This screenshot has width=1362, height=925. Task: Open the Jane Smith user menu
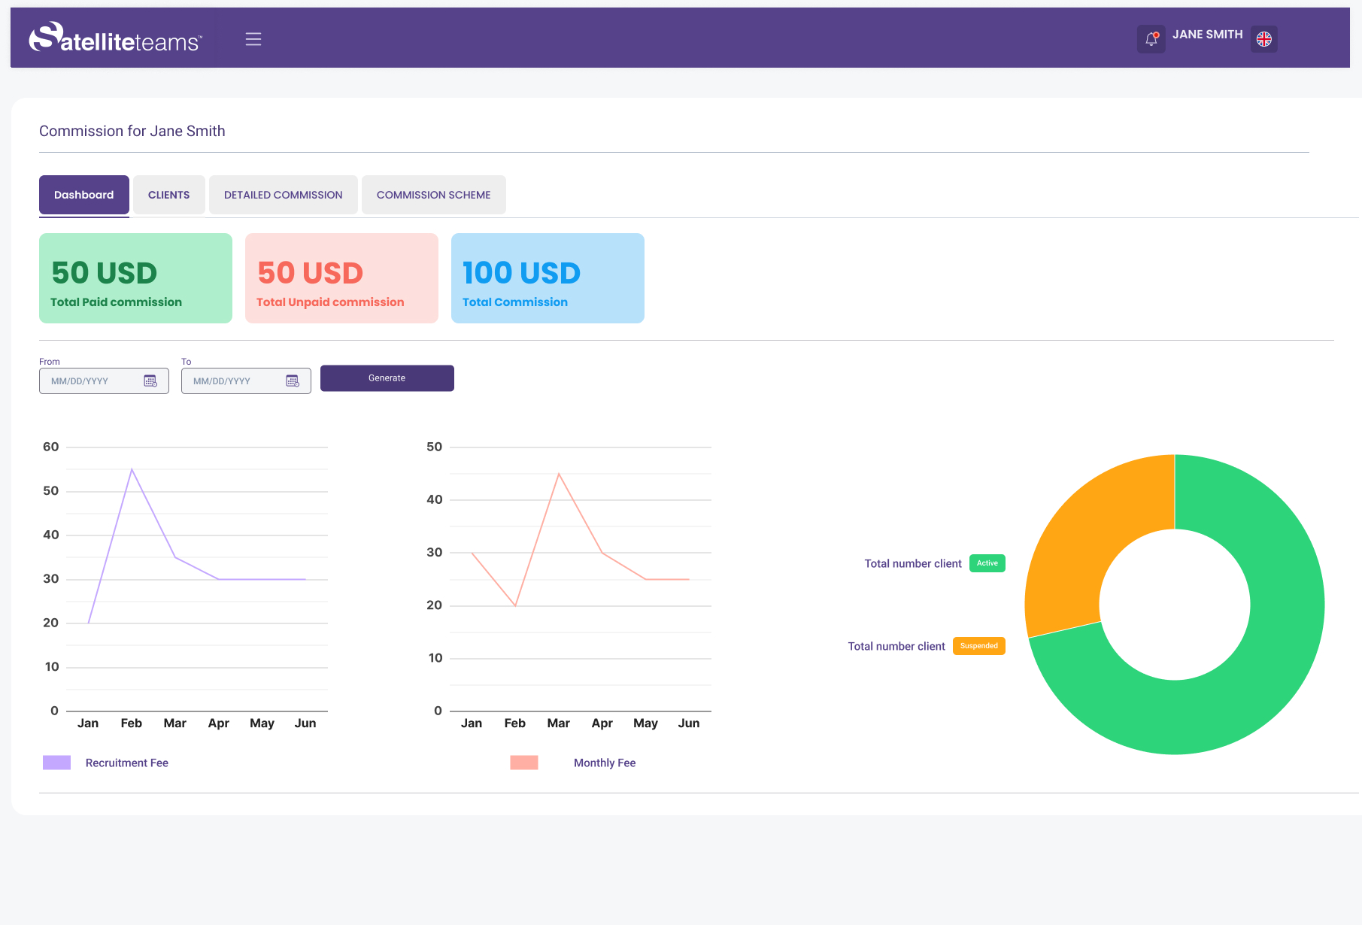point(1207,35)
